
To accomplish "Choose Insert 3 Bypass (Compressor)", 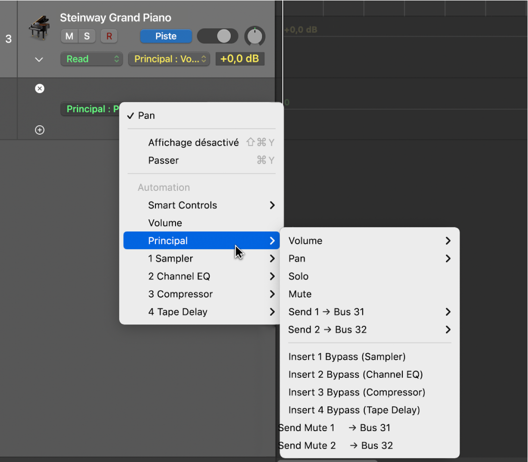I will 356,393.
